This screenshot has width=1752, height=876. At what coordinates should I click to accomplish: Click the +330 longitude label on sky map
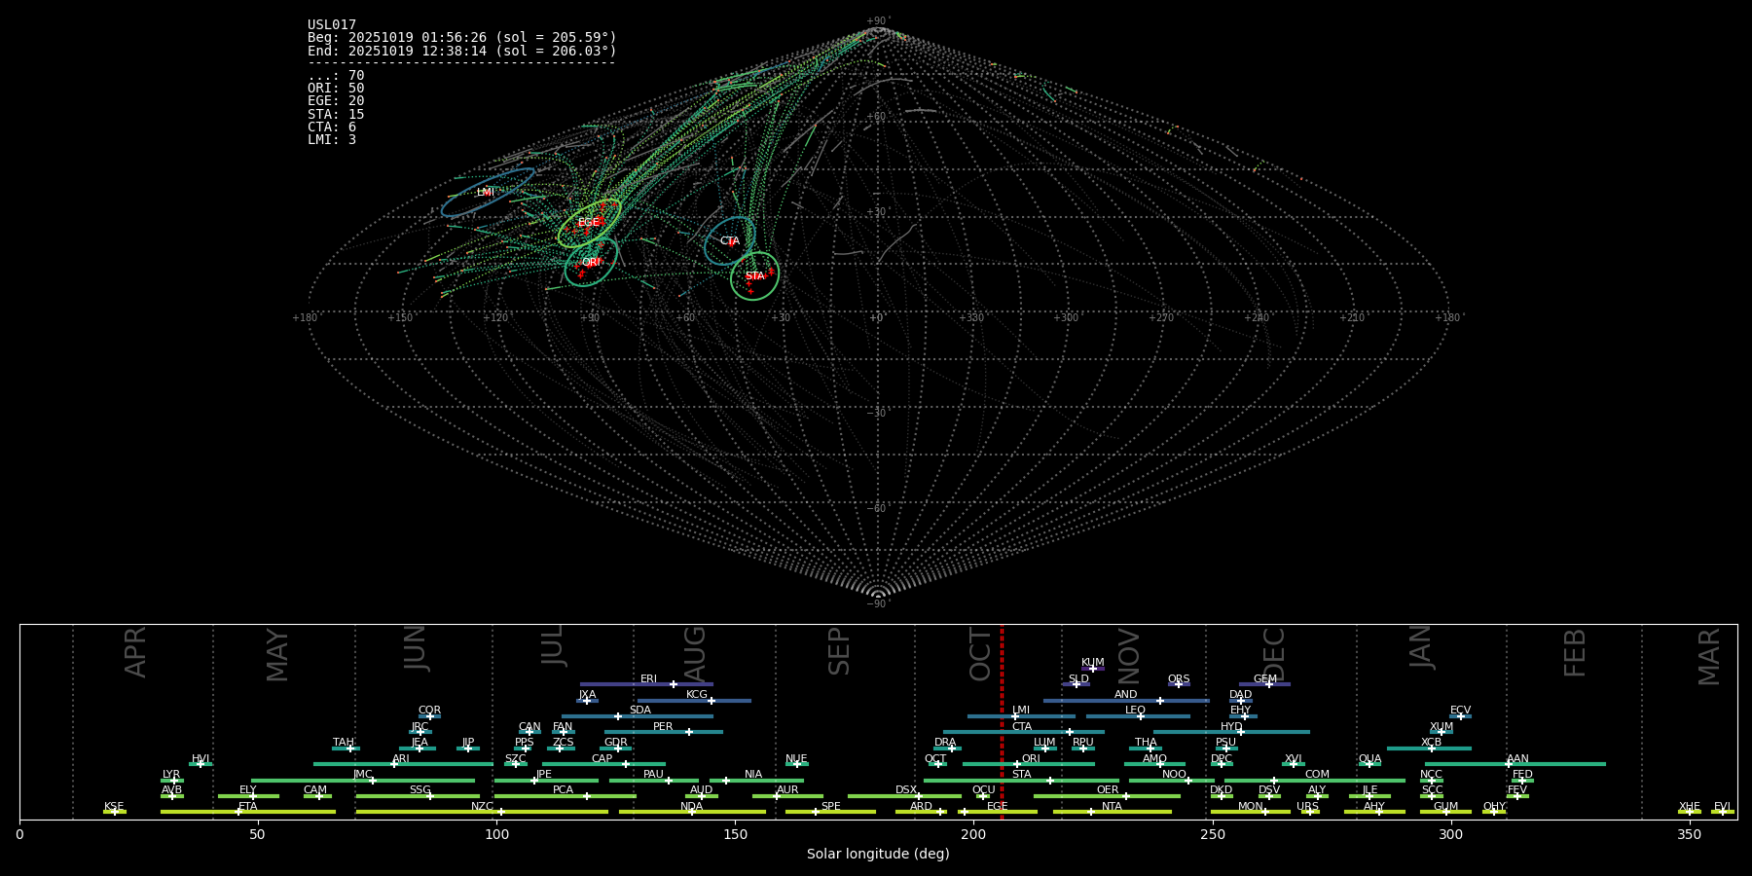coord(971,318)
